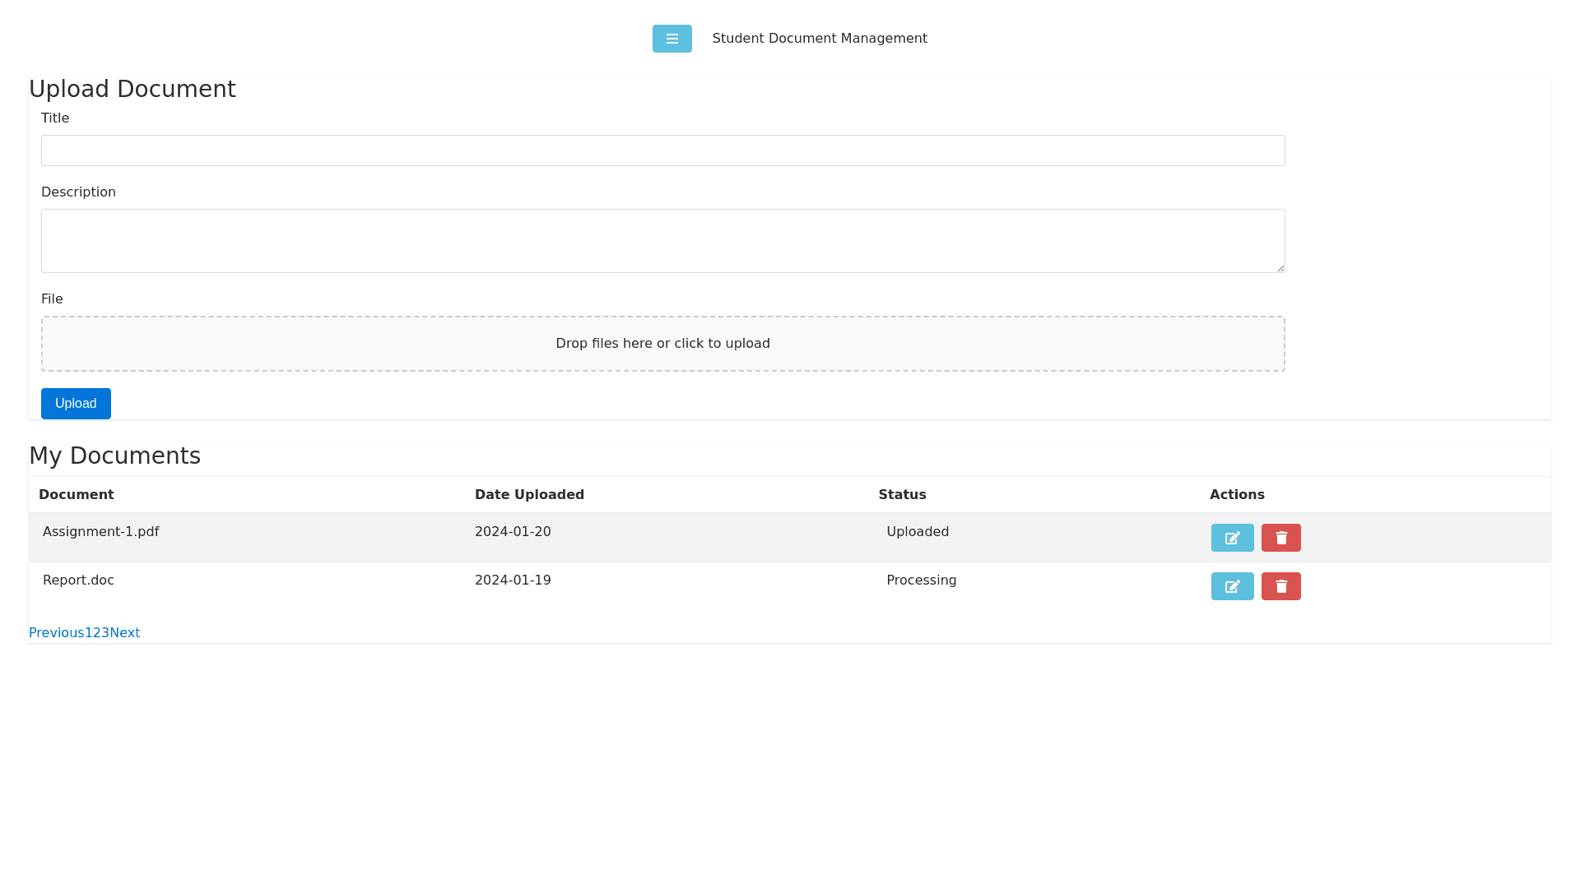This screenshot has width=1580, height=888.
Task: Click the Upload button
Action: [76, 403]
